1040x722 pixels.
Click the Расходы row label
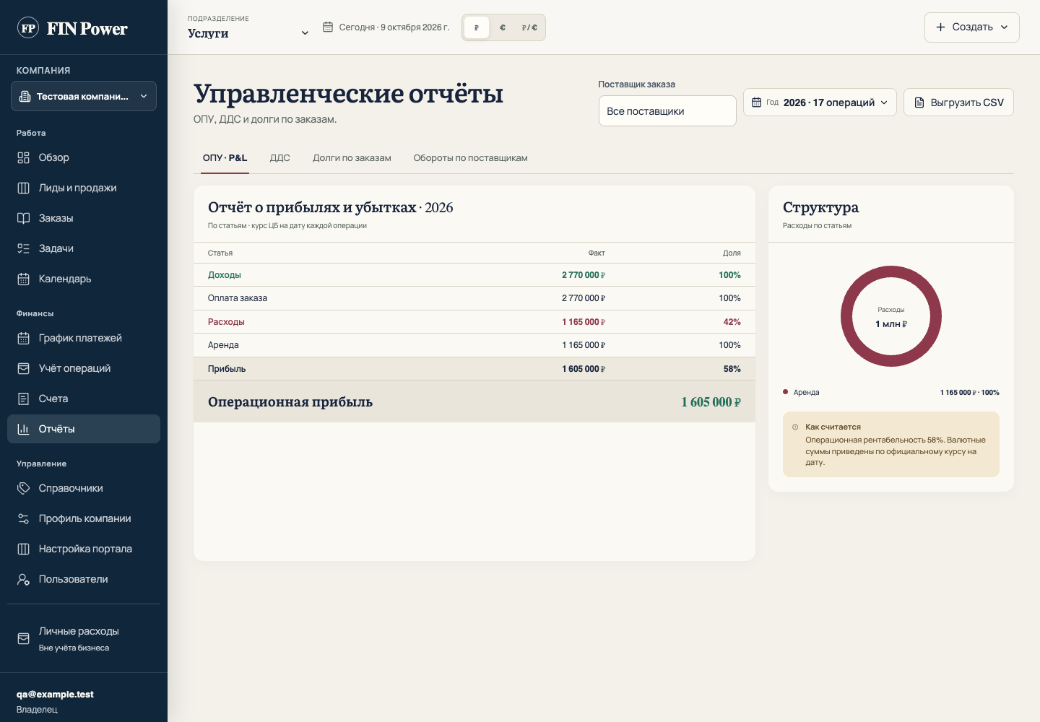click(226, 322)
